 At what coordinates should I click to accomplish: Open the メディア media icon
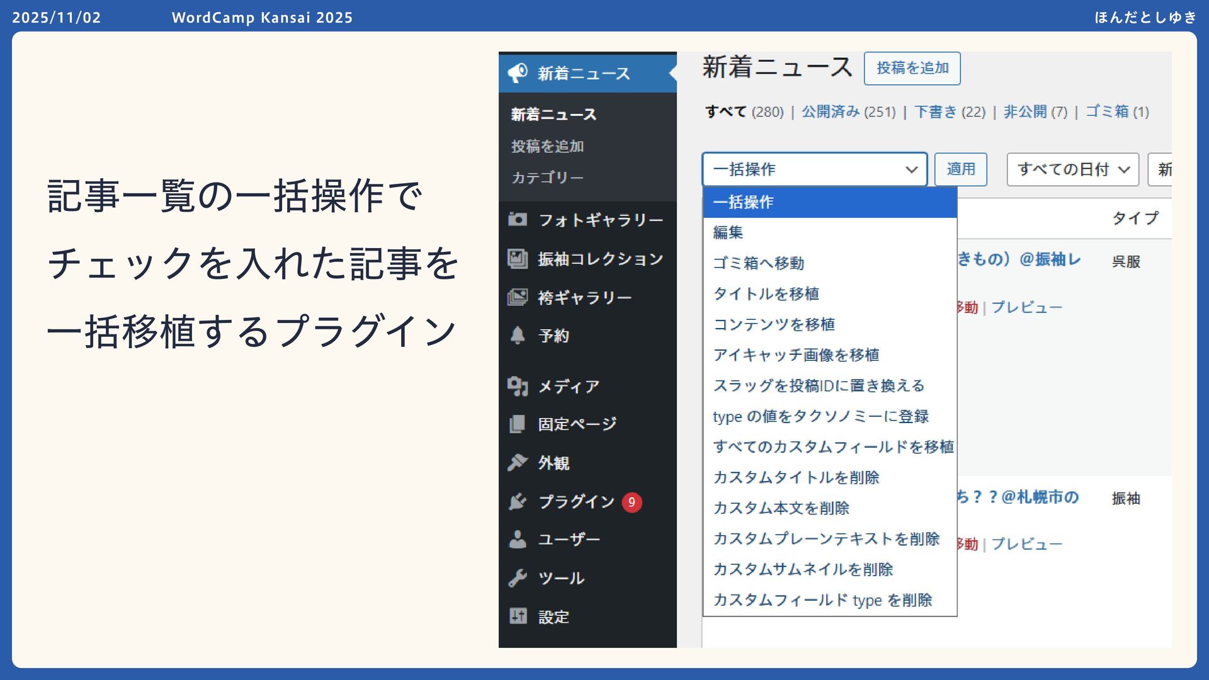tap(518, 386)
